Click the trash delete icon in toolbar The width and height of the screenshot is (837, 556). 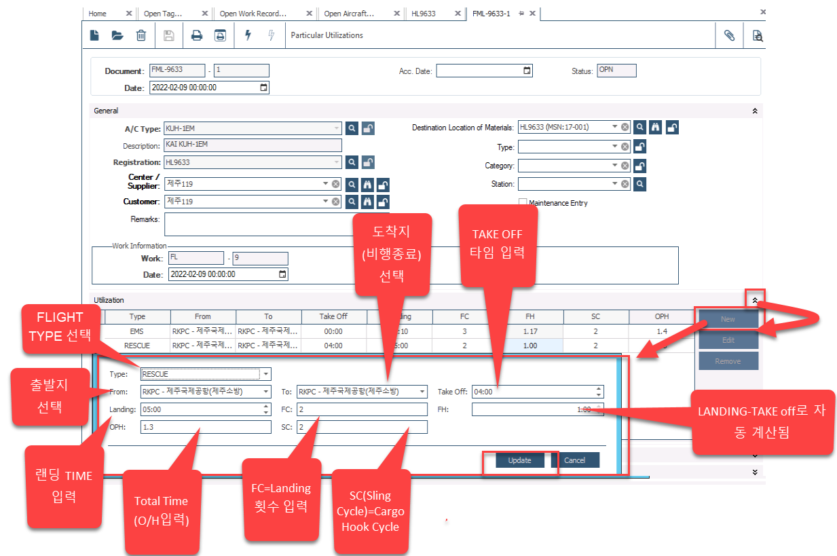pyautogui.click(x=141, y=35)
